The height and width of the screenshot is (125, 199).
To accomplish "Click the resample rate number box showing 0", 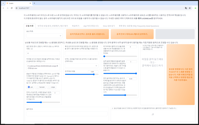I will pos(131,47).
